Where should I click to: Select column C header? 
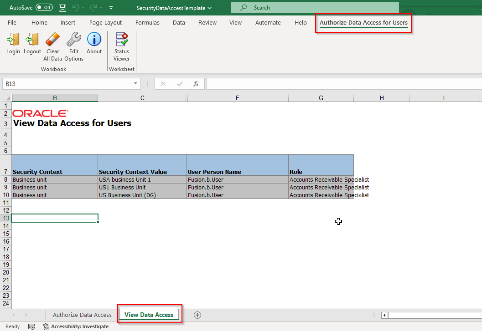(x=142, y=98)
